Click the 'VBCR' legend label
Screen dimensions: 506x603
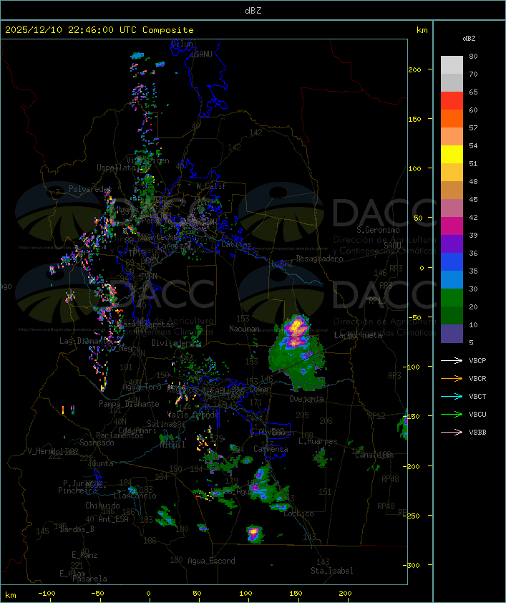(477, 378)
